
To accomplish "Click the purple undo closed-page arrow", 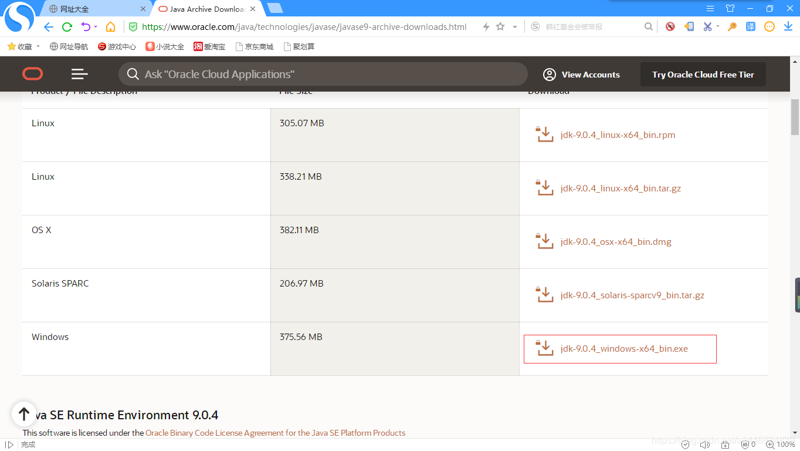I will point(86,27).
